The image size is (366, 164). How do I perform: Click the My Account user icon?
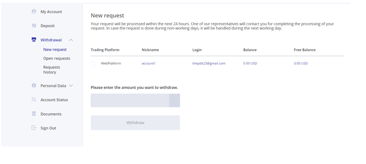point(34,11)
